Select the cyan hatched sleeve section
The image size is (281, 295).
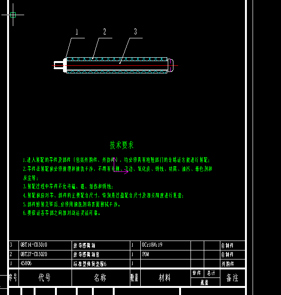click(x=117, y=59)
